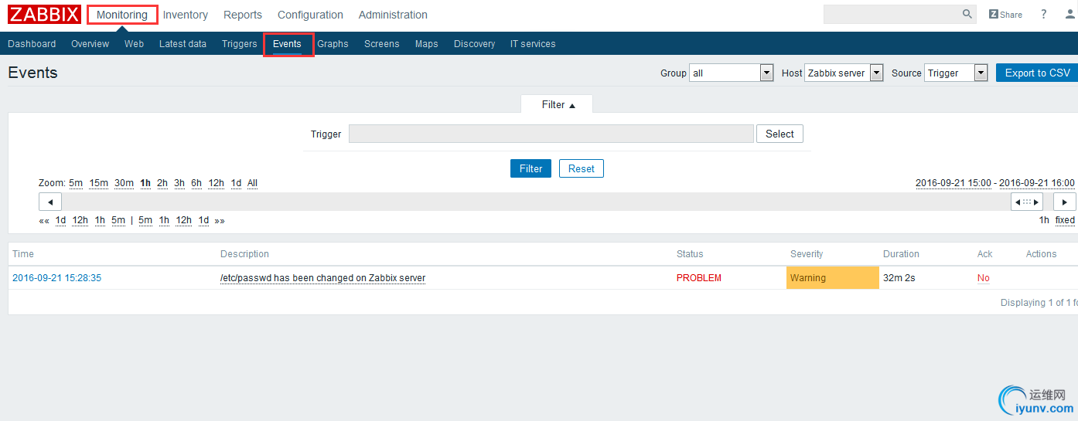Viewport: 1078px width, 421px height.
Task: Open /etc/passwd has been changed description
Action: [x=322, y=278]
